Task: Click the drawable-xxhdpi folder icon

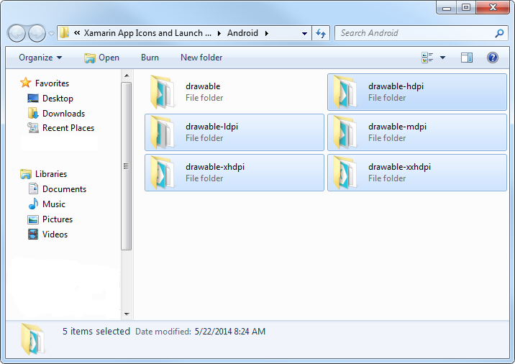Action: point(345,173)
